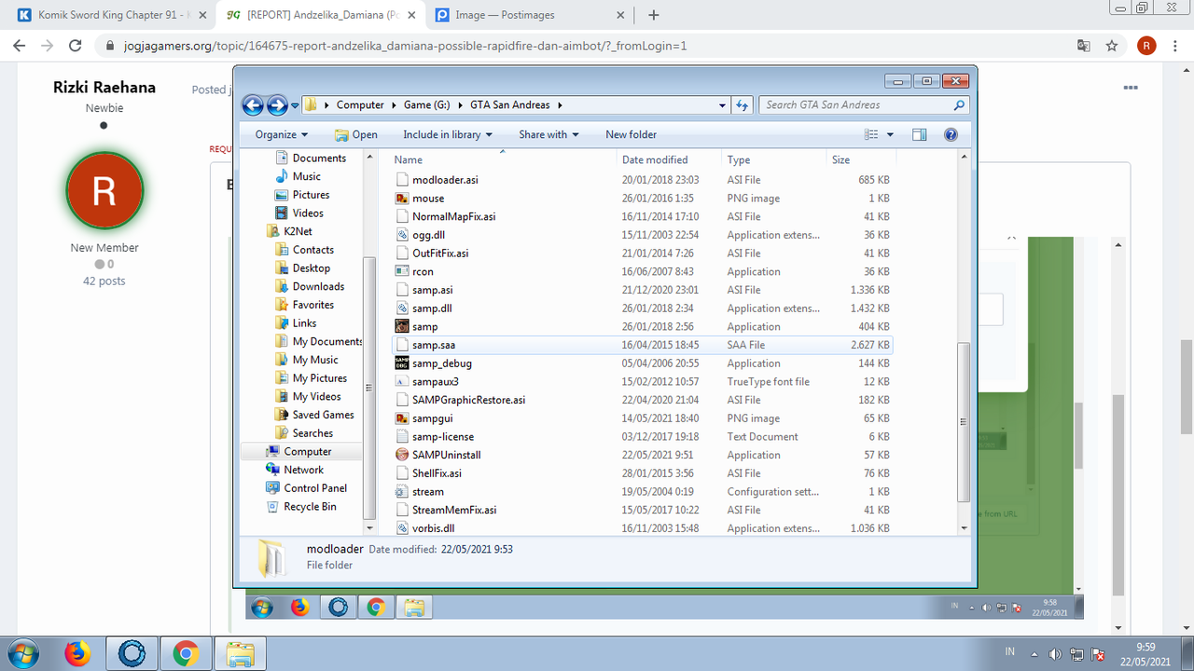Click the Explorer Back navigation arrow

pos(253,105)
